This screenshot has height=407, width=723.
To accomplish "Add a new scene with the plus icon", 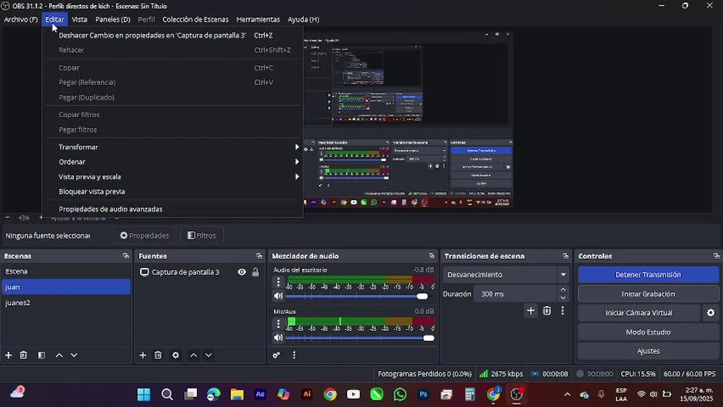I will pos(8,355).
